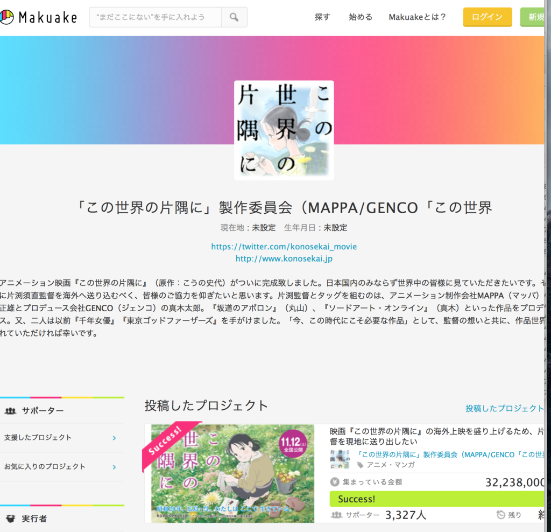
Task: Click the search magnifier button
Action: point(234,17)
